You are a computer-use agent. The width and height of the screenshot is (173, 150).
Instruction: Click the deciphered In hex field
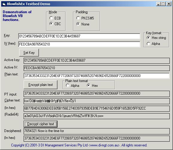[x=97, y=139]
